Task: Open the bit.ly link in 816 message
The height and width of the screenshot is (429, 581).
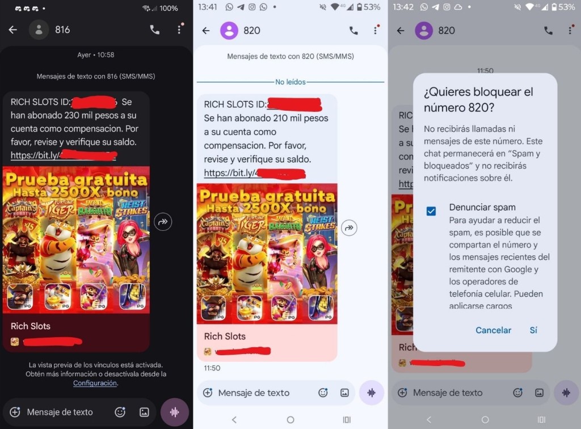Action: pyautogui.click(x=64, y=155)
